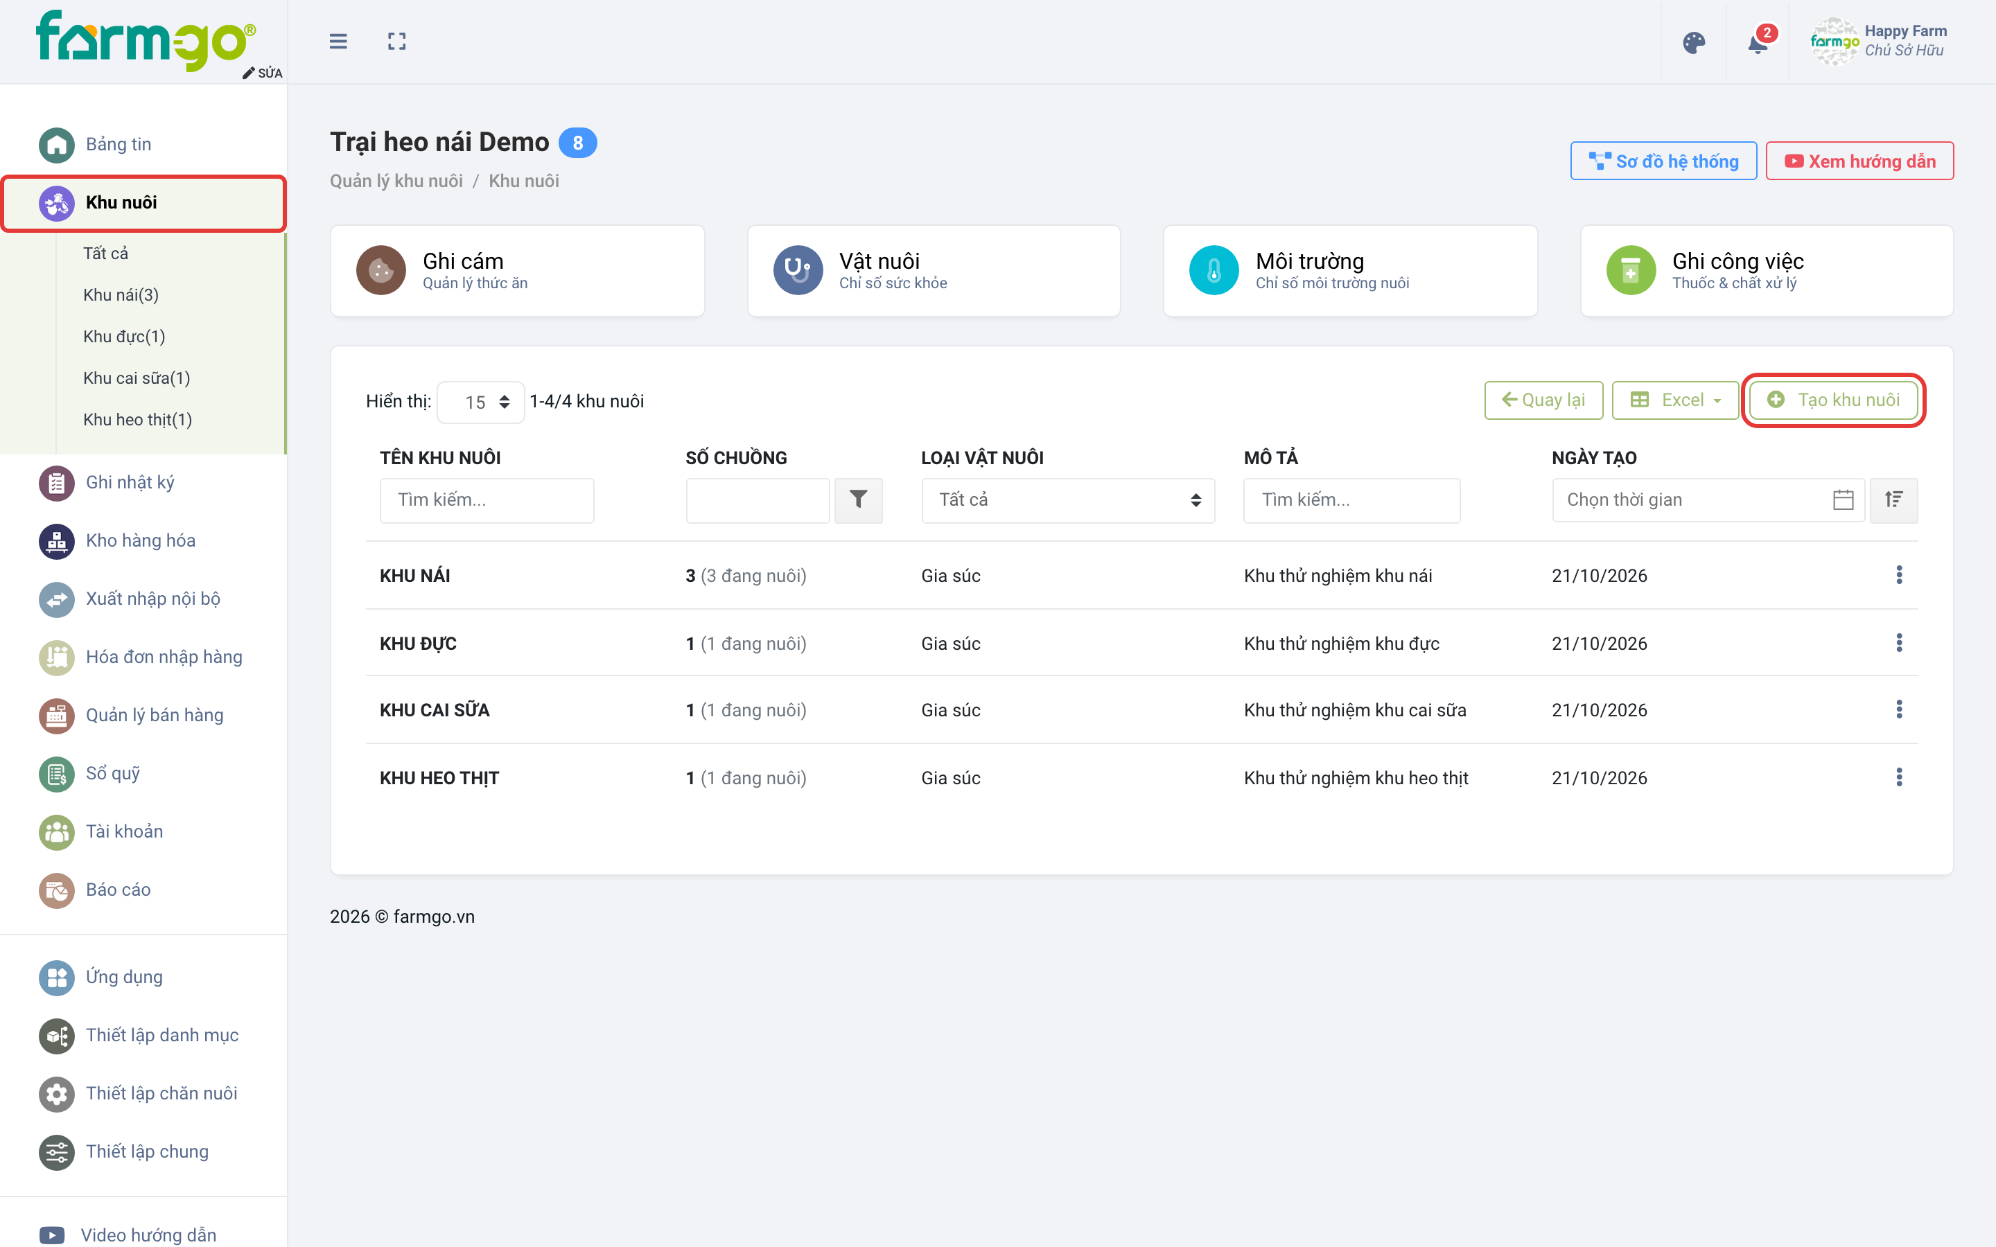Expand the Excel export dropdown

pyautogui.click(x=1675, y=400)
